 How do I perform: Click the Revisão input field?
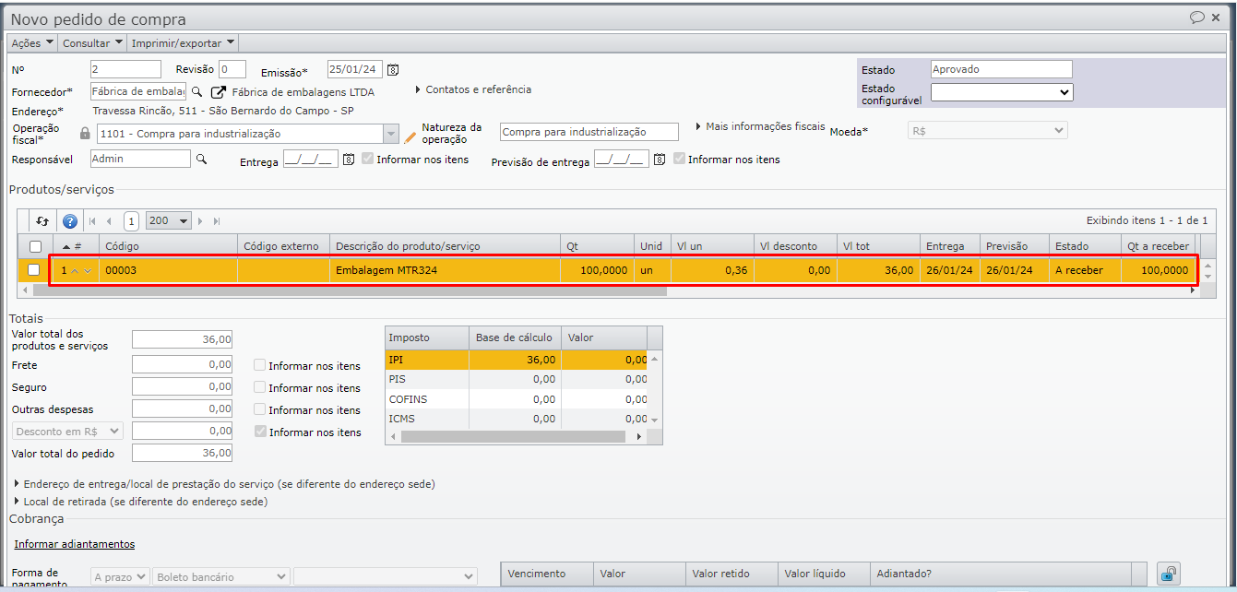click(x=232, y=69)
